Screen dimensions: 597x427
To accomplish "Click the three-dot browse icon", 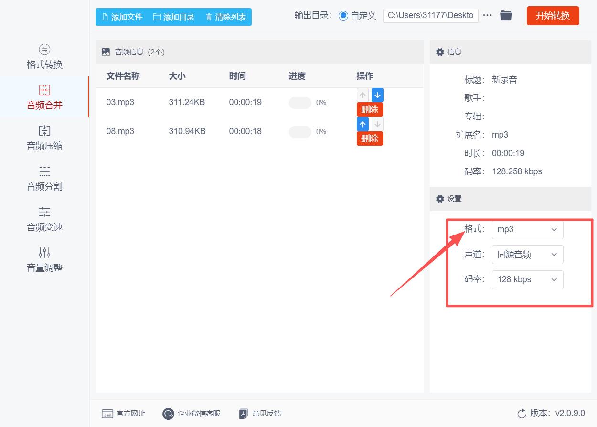I will tap(487, 15).
